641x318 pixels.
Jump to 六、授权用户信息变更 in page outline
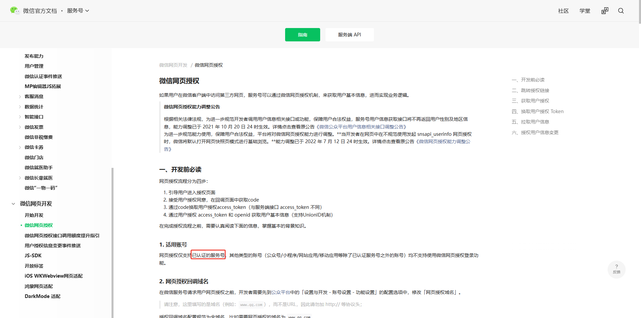(535, 132)
